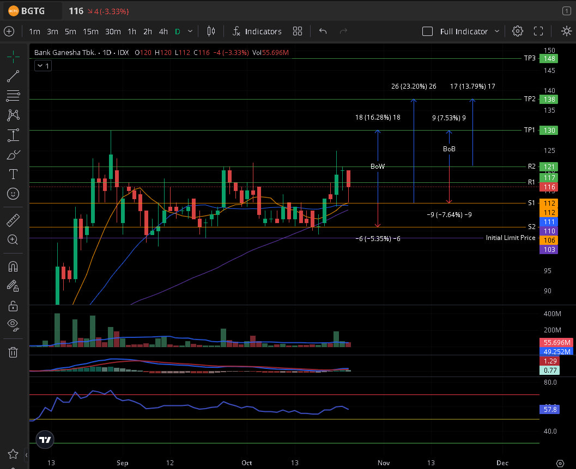The height and width of the screenshot is (469, 576).
Task: Select the trend line drawing tool
Action: click(13, 76)
